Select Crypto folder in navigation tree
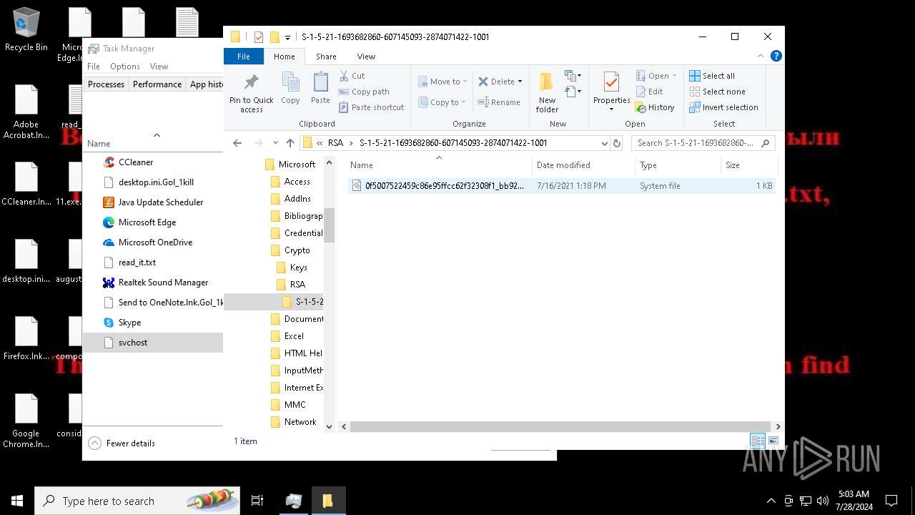 [297, 250]
